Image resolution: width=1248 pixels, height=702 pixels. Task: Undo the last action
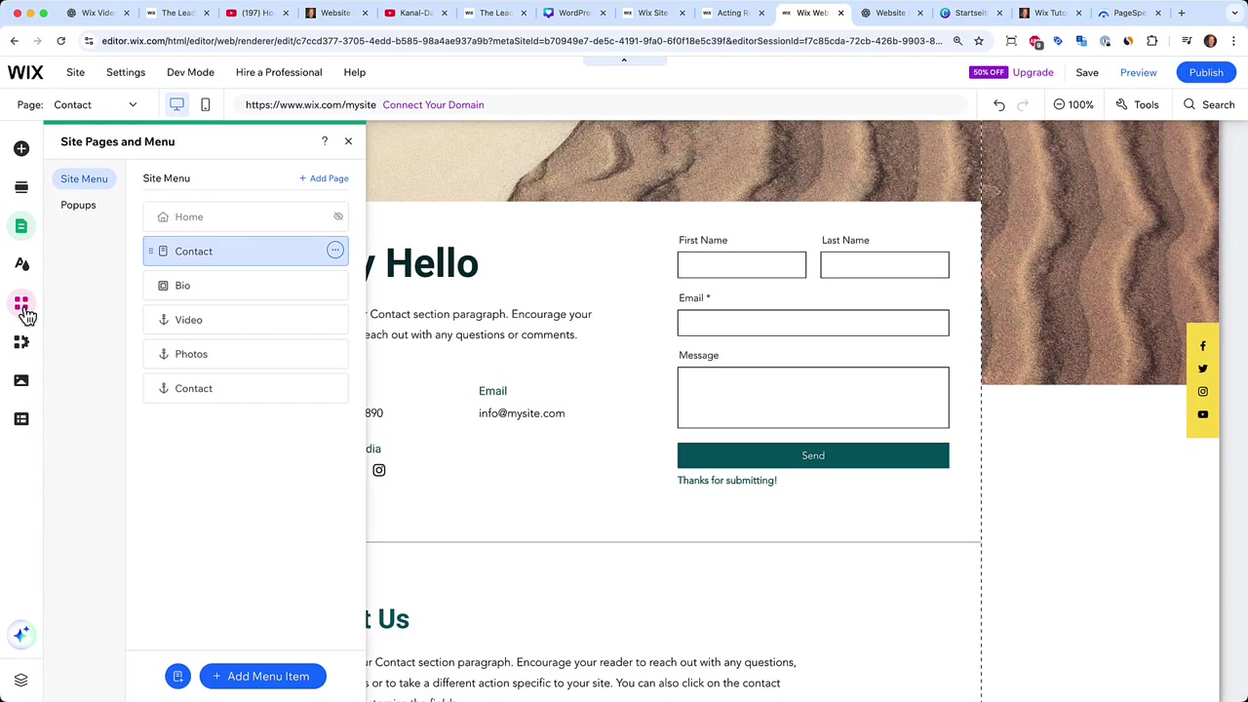[998, 104]
